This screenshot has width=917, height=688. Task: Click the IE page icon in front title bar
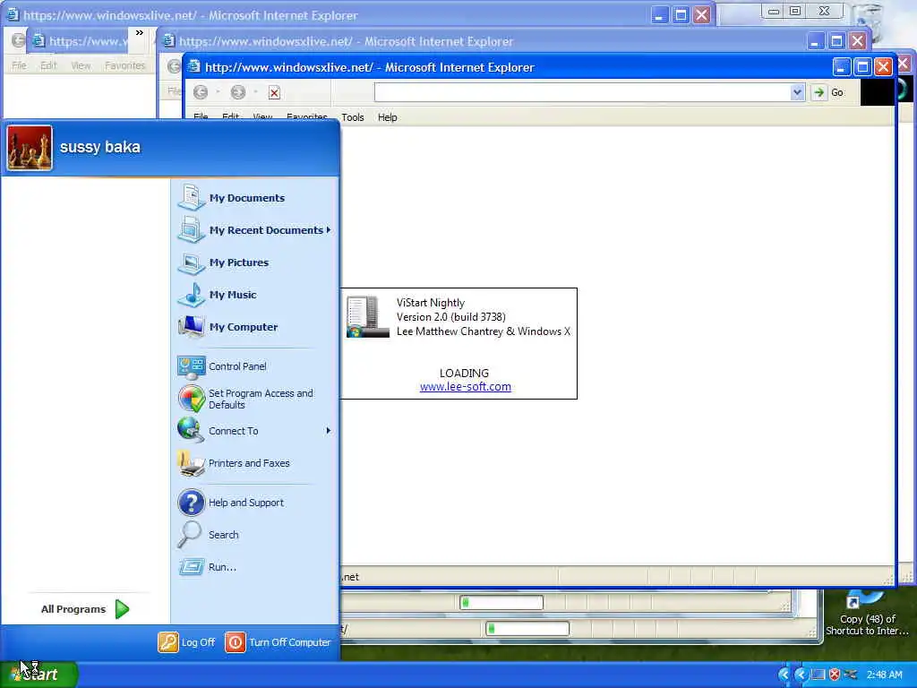[x=193, y=66]
